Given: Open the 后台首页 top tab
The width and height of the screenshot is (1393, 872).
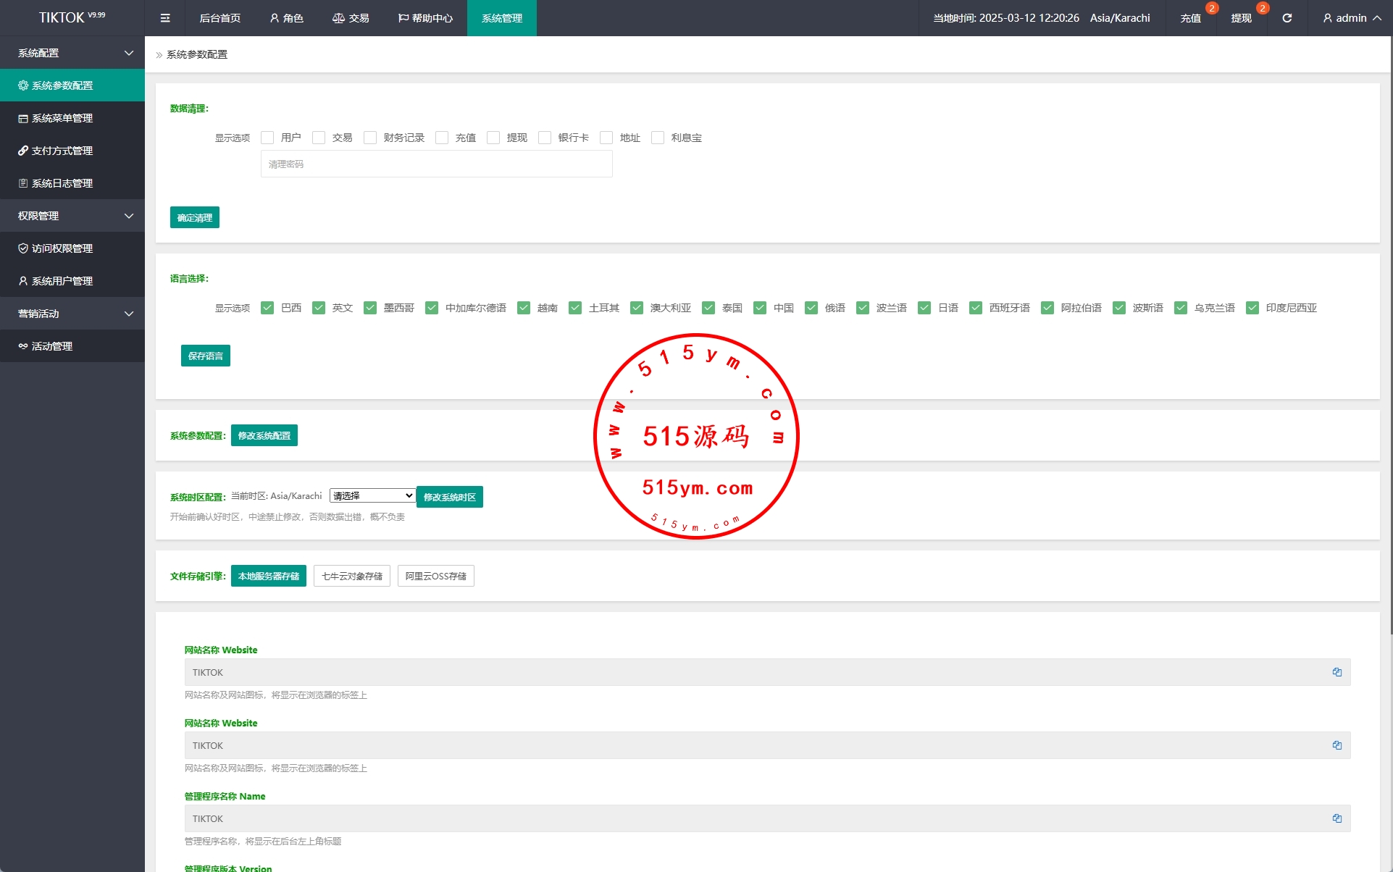Looking at the screenshot, I should click(x=219, y=18).
